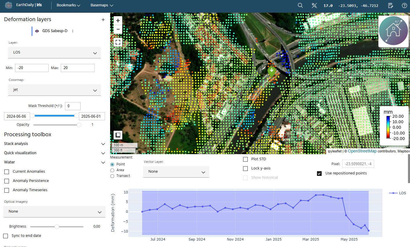This screenshot has width=410, height=247.
Task: Check the Current Anomalies option
Action: click(x=7, y=172)
